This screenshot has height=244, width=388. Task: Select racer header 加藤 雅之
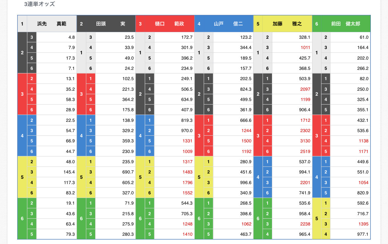[x=287, y=24]
